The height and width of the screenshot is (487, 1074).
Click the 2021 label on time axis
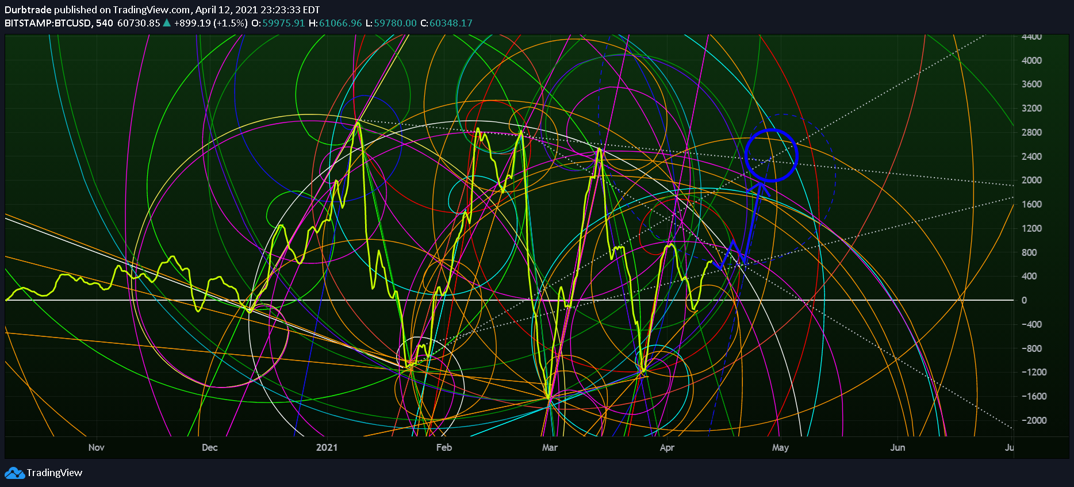(327, 447)
